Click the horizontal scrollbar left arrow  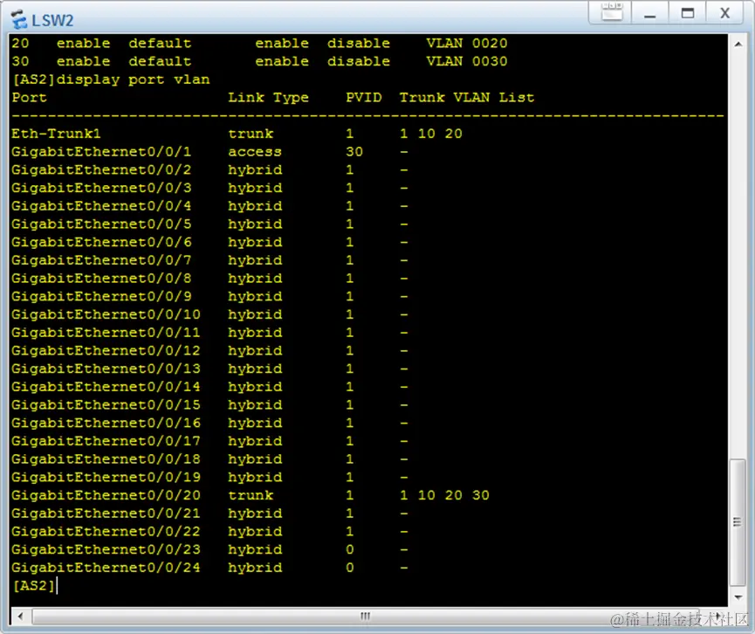tap(20, 617)
